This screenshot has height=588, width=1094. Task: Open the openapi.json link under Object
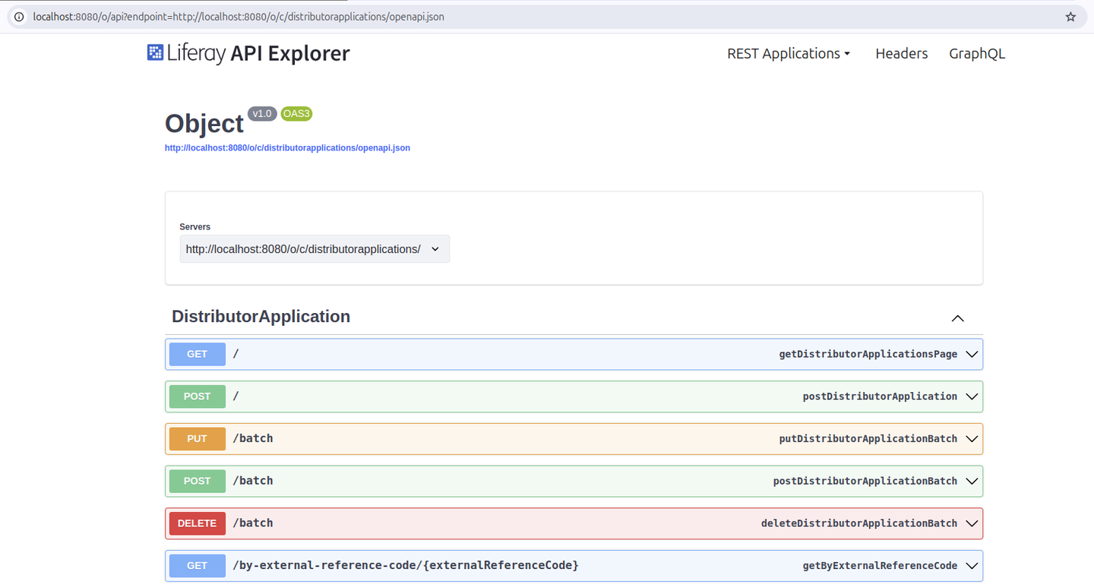tap(287, 148)
